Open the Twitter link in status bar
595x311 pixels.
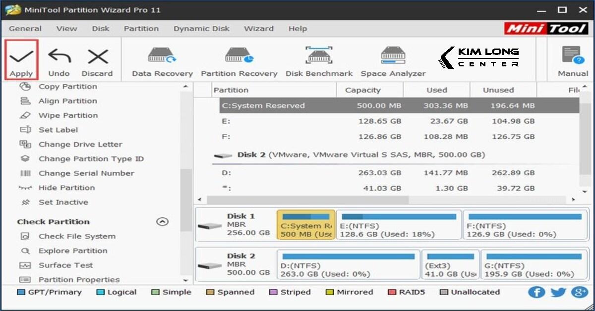[558, 292]
